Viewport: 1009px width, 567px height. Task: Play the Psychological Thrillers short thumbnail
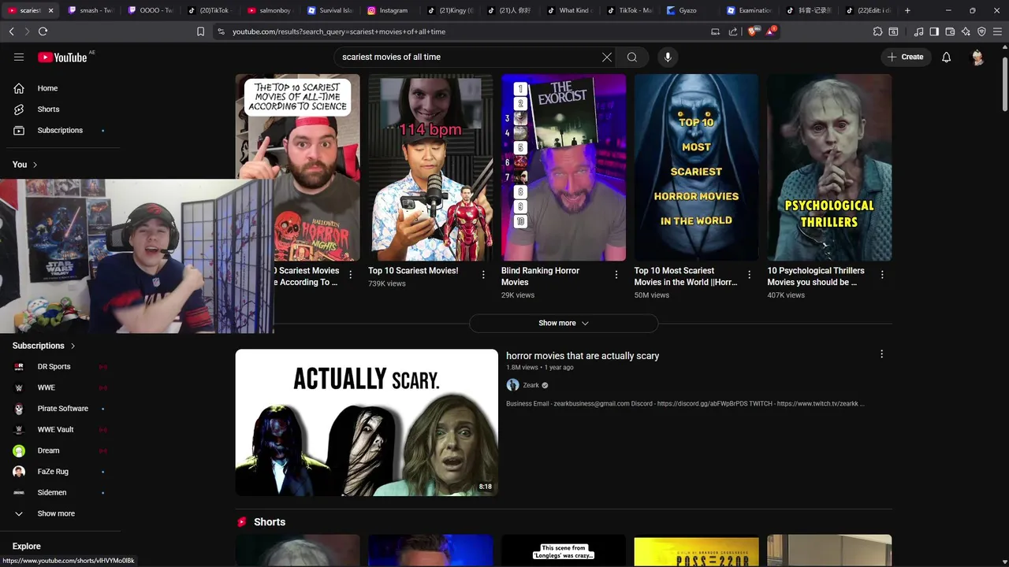(829, 168)
